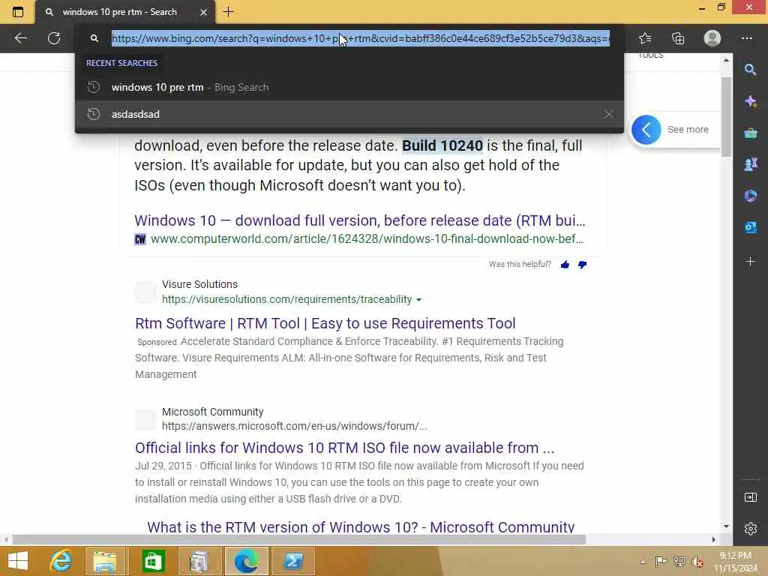This screenshot has width=768, height=576.
Task: Open 'Rtm Software | RTM Tool' result
Action: tap(325, 323)
